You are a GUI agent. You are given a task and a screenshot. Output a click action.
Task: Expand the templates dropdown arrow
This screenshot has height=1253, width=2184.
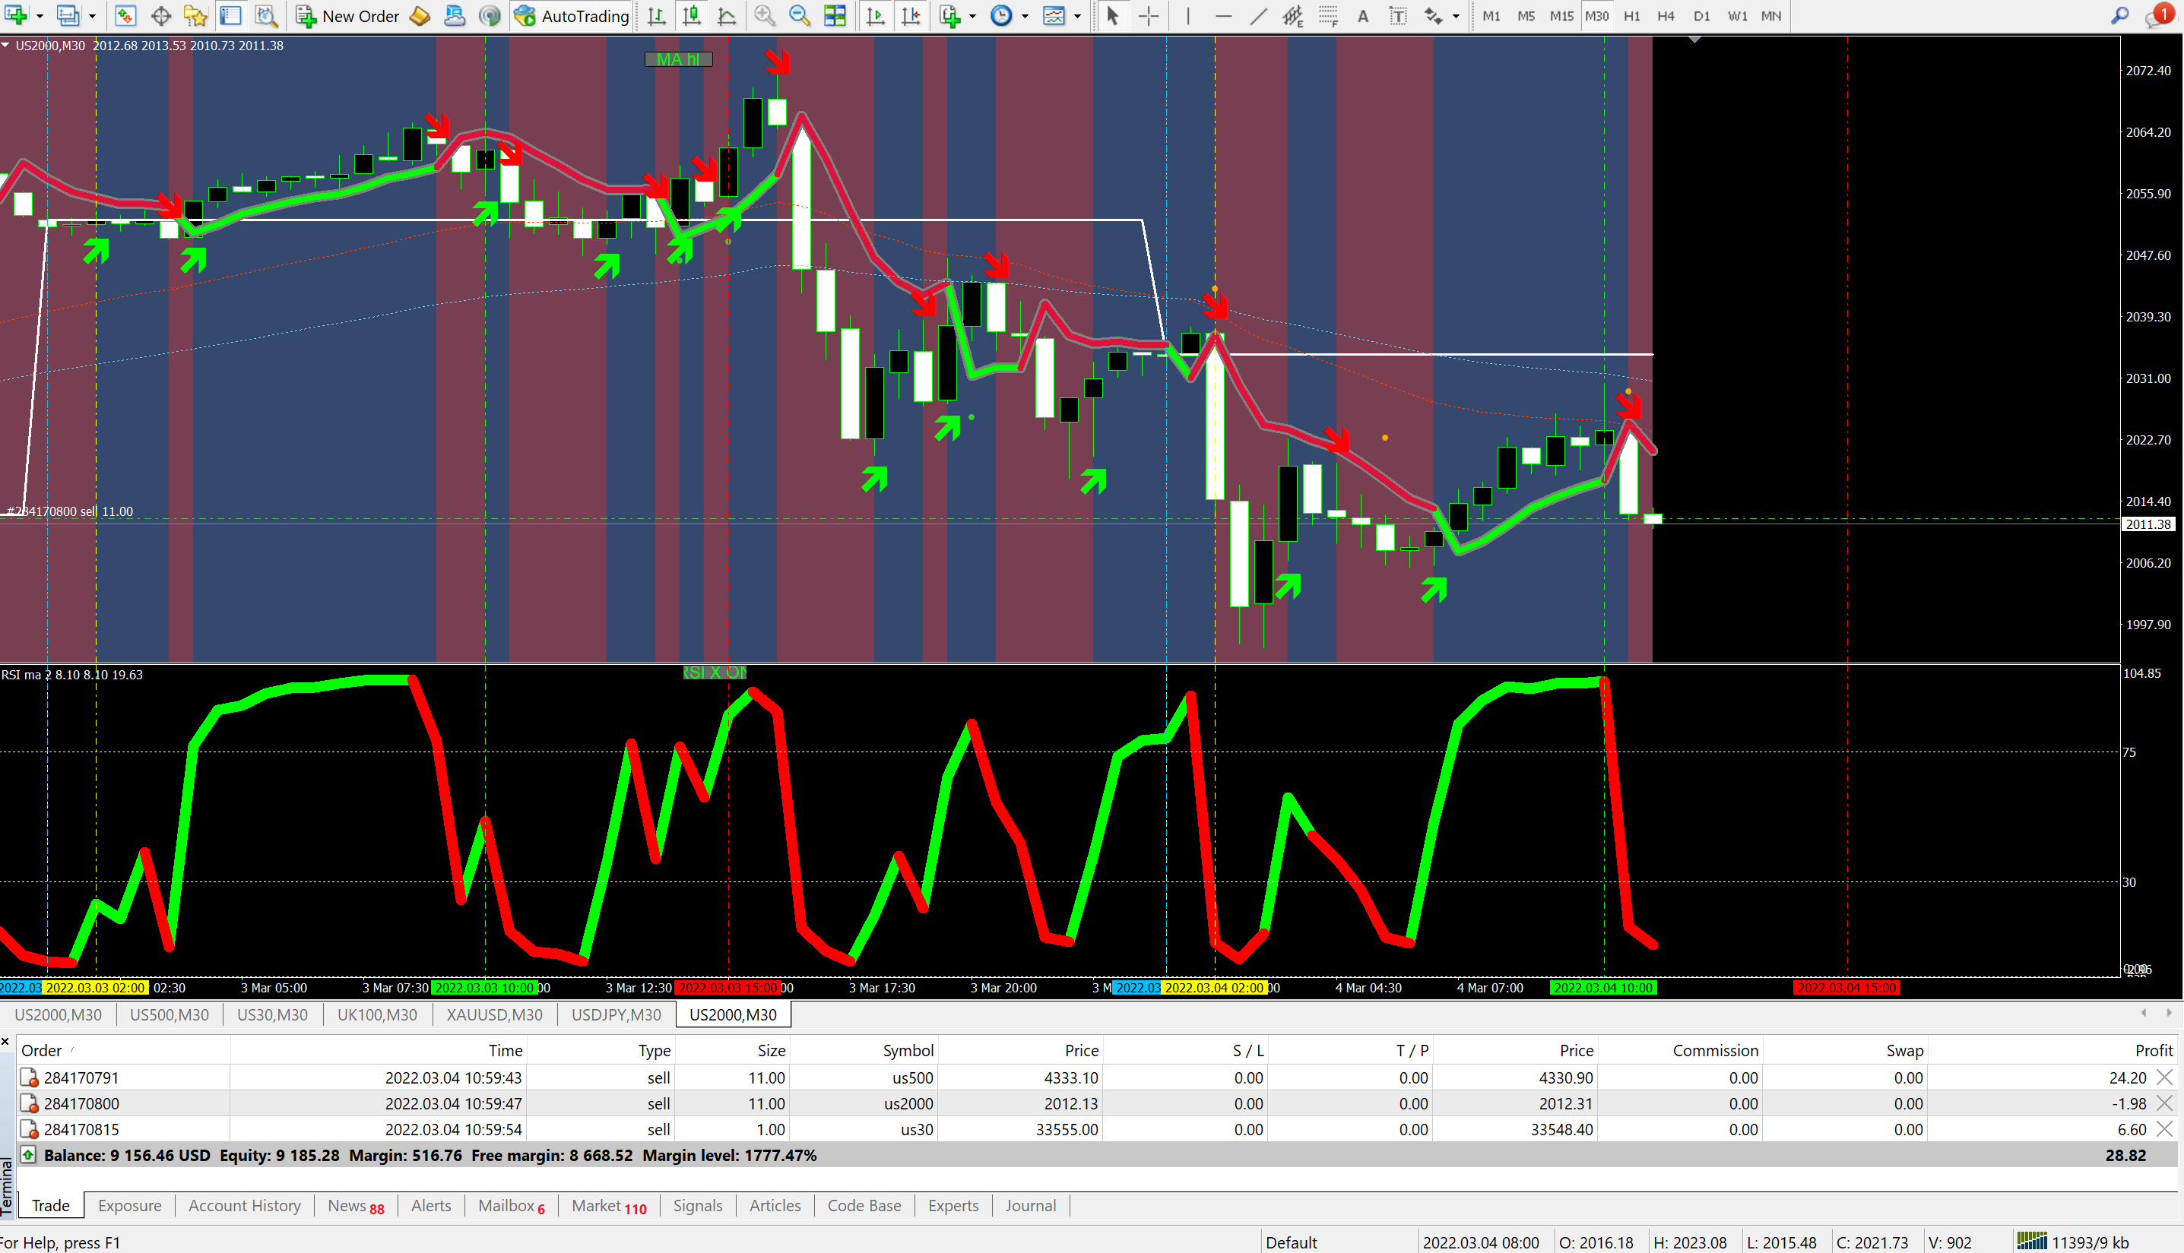click(x=1077, y=15)
